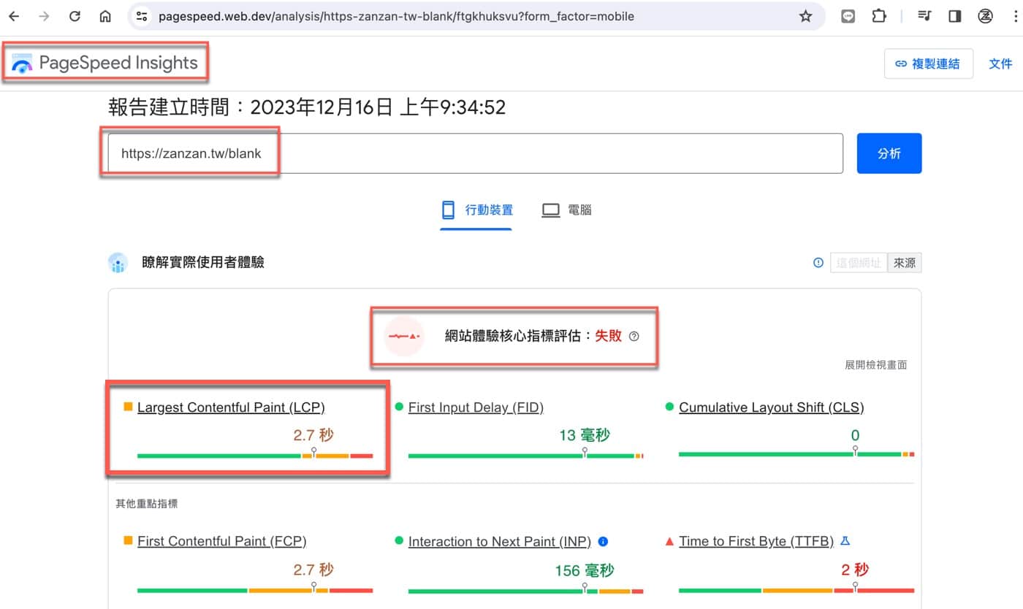Click the TTFB distribution bar
This screenshot has height=609, width=1023.
click(796, 590)
